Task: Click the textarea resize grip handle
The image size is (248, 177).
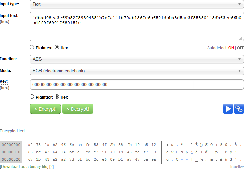Action: pyautogui.click(x=241, y=38)
